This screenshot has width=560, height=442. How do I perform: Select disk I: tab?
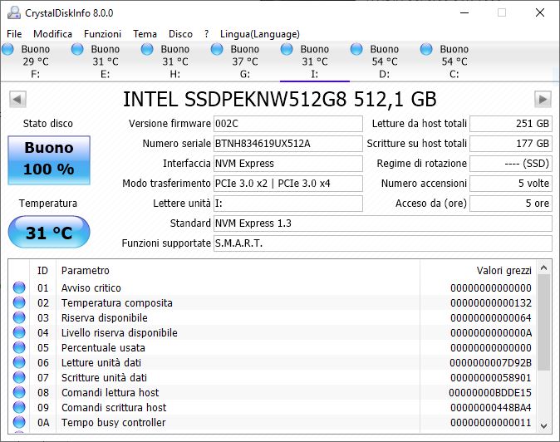[314, 61]
